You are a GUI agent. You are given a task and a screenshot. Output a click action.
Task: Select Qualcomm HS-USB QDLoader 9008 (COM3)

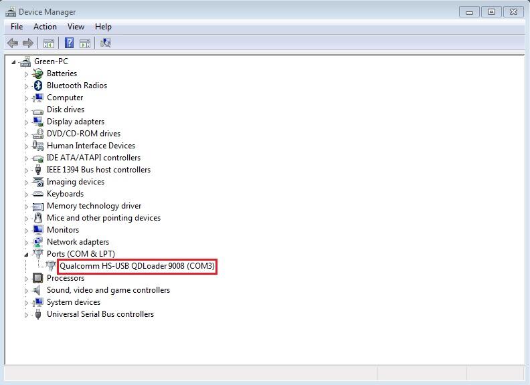[137, 266]
